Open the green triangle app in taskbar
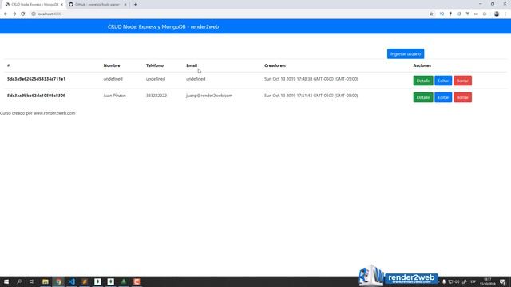The image size is (511, 287). point(124,281)
